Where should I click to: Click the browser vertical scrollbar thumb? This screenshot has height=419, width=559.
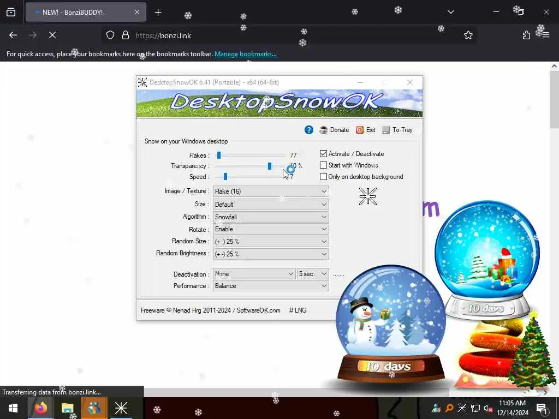[x=555, y=99]
